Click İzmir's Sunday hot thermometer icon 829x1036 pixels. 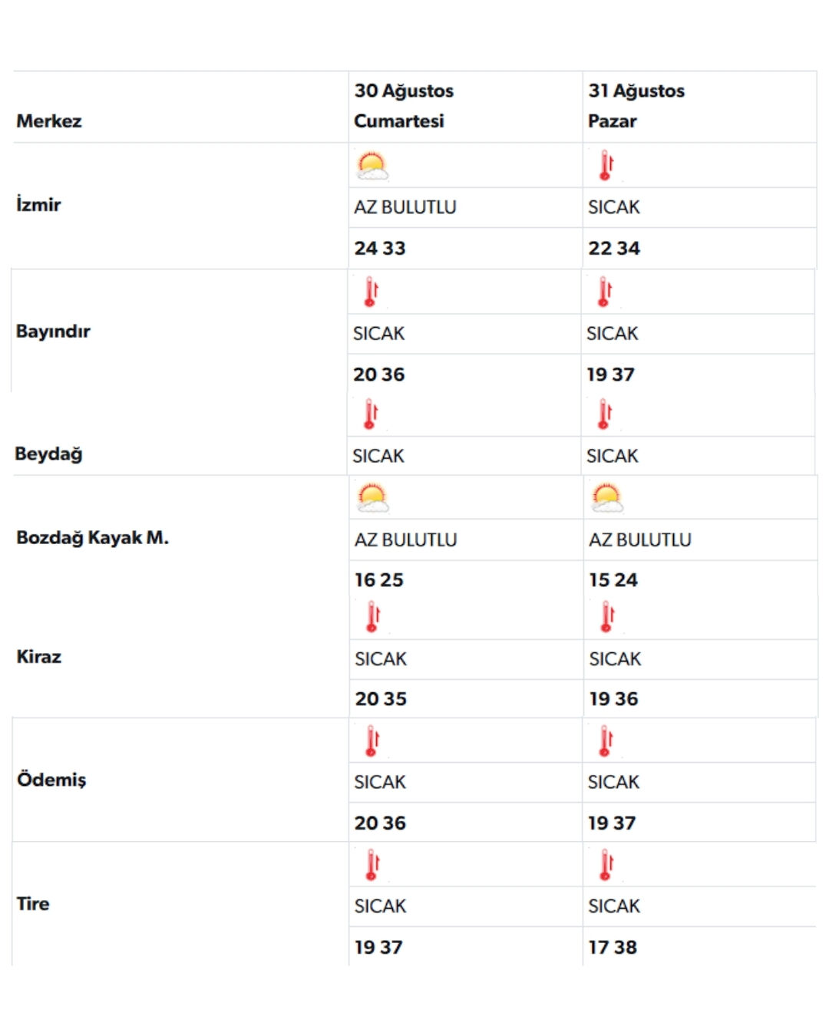click(606, 166)
